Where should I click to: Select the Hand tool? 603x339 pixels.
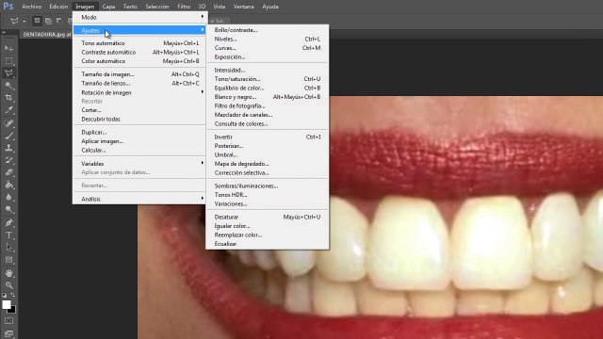coord(8,273)
